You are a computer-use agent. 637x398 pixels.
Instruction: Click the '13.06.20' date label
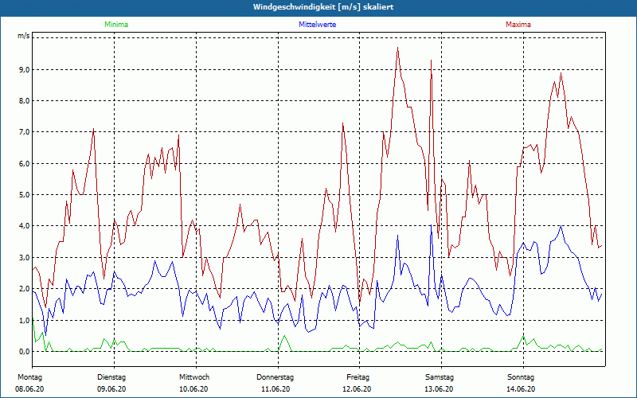click(x=439, y=389)
